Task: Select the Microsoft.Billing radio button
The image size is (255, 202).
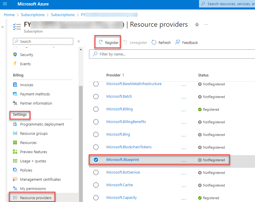Action: [x=96, y=109]
